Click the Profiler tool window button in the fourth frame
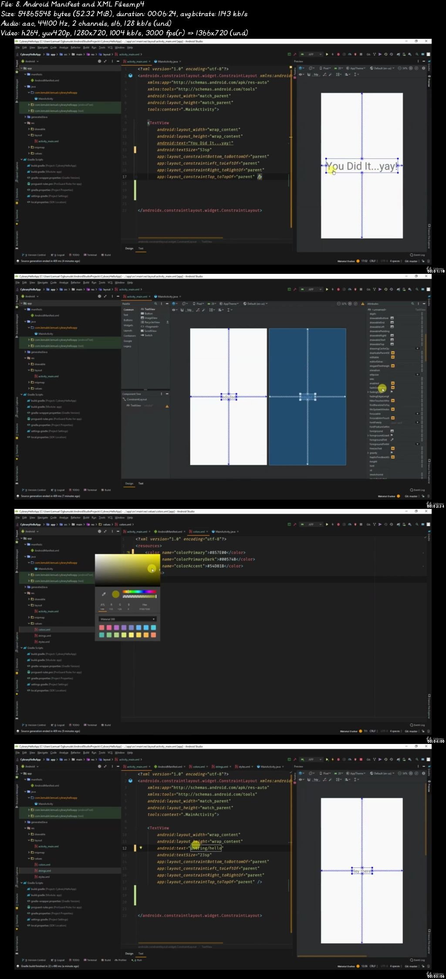 [x=121, y=960]
